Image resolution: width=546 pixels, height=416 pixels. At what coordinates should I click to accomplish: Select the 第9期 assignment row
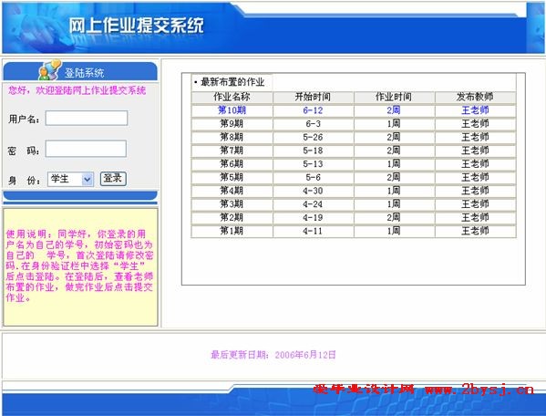click(354, 124)
